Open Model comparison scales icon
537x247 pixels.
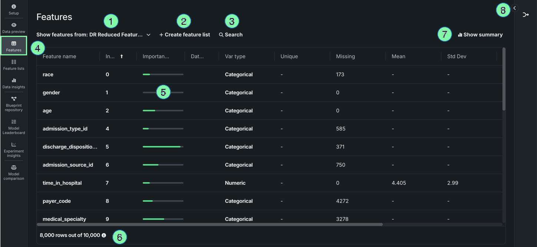point(14,168)
